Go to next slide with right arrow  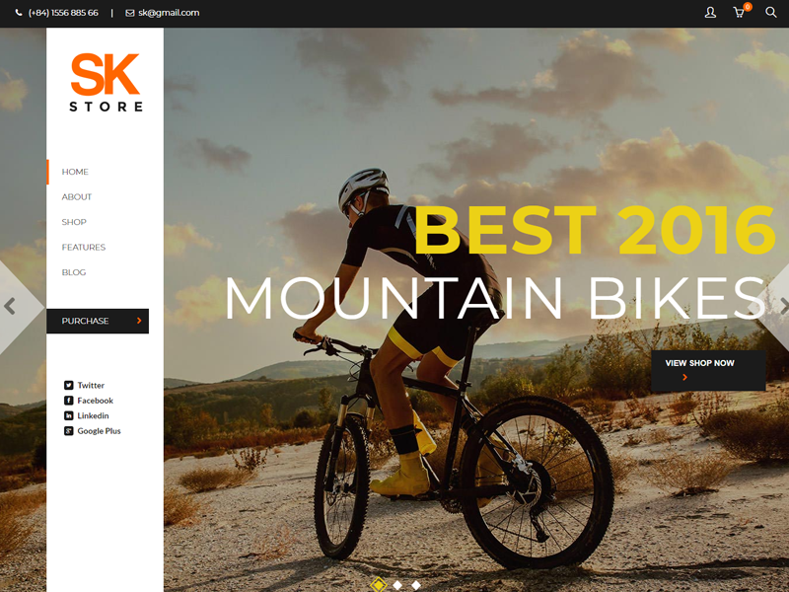pos(783,306)
